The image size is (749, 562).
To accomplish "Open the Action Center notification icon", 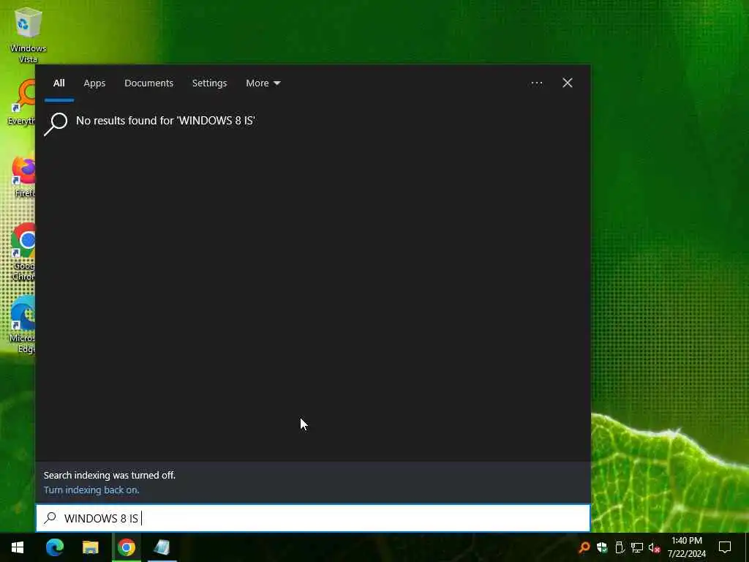I will (725, 547).
